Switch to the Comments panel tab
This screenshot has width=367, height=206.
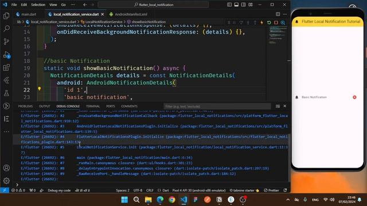[129, 106]
